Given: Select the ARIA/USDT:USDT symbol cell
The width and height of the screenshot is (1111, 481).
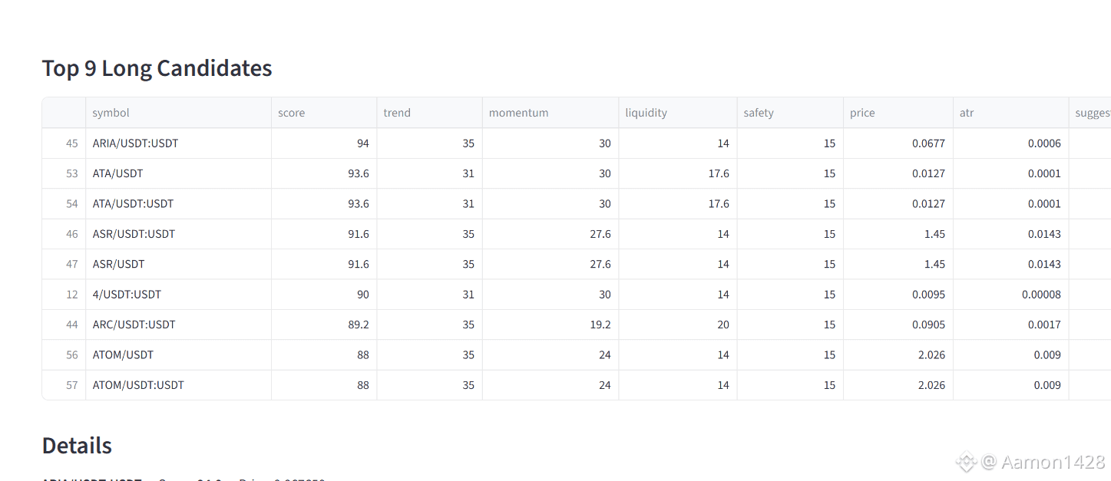Looking at the screenshot, I should 135,143.
